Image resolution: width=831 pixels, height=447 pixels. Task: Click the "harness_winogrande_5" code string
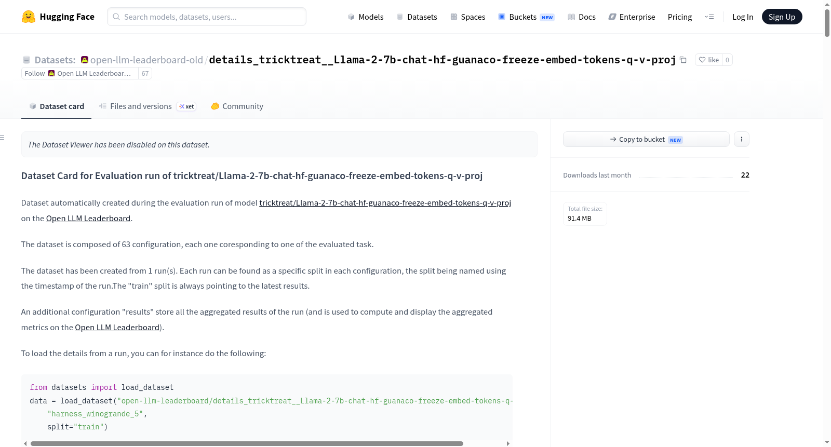pos(95,414)
